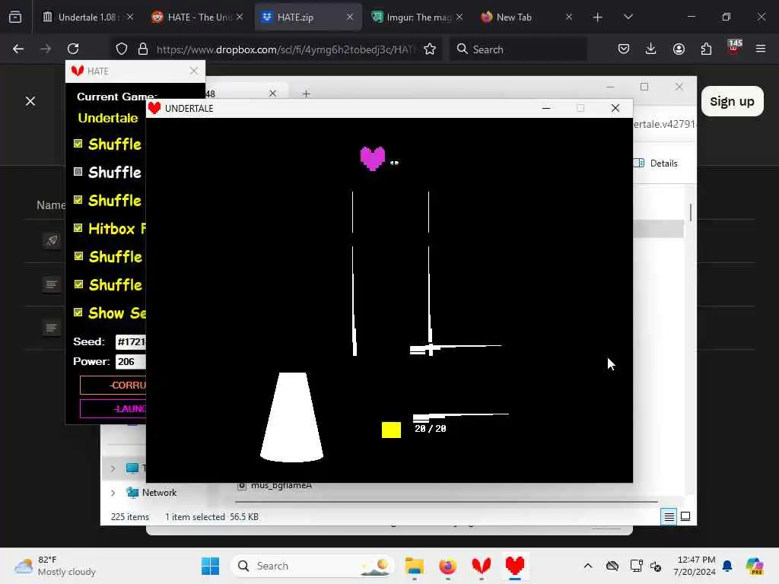Open the Firefox account icon
This screenshot has height=584, width=779.
(x=679, y=49)
